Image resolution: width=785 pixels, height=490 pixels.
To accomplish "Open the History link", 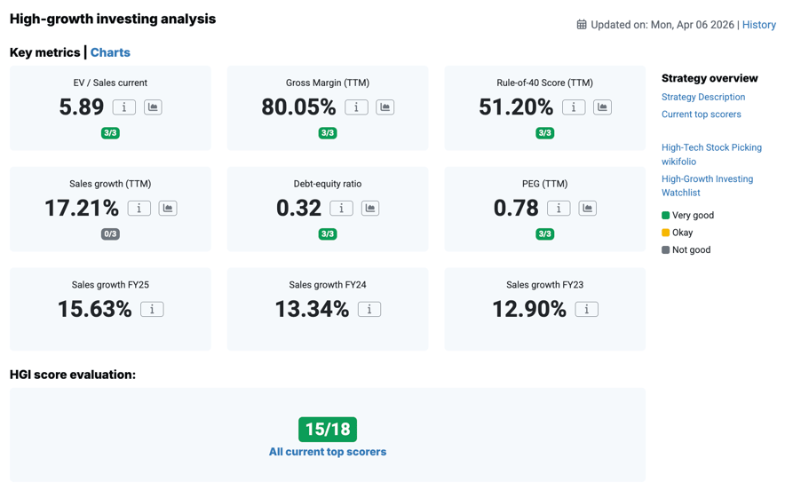I will pyautogui.click(x=758, y=25).
